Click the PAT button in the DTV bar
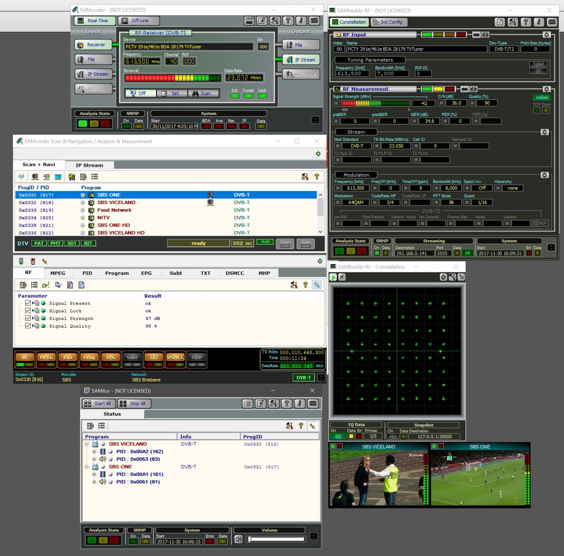The image size is (564, 556). click(39, 243)
